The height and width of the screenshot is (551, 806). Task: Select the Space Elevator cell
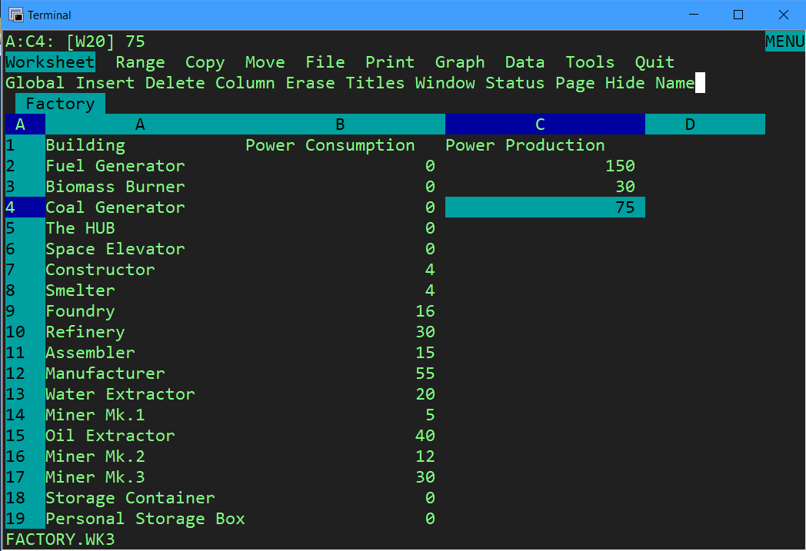point(115,249)
